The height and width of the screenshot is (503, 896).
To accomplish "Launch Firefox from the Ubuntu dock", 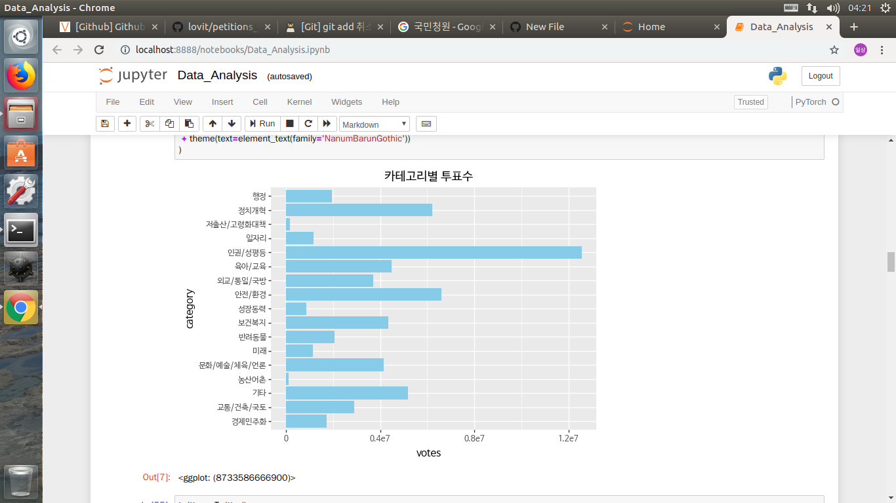I will pos(21,75).
